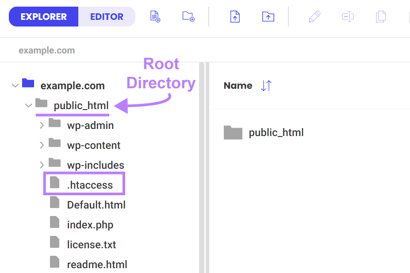410x273 pixels.
Task: Select the EXPLORER tab
Action: (43, 16)
